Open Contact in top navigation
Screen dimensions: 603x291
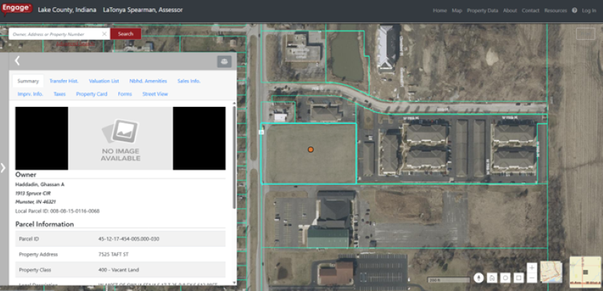pos(530,10)
